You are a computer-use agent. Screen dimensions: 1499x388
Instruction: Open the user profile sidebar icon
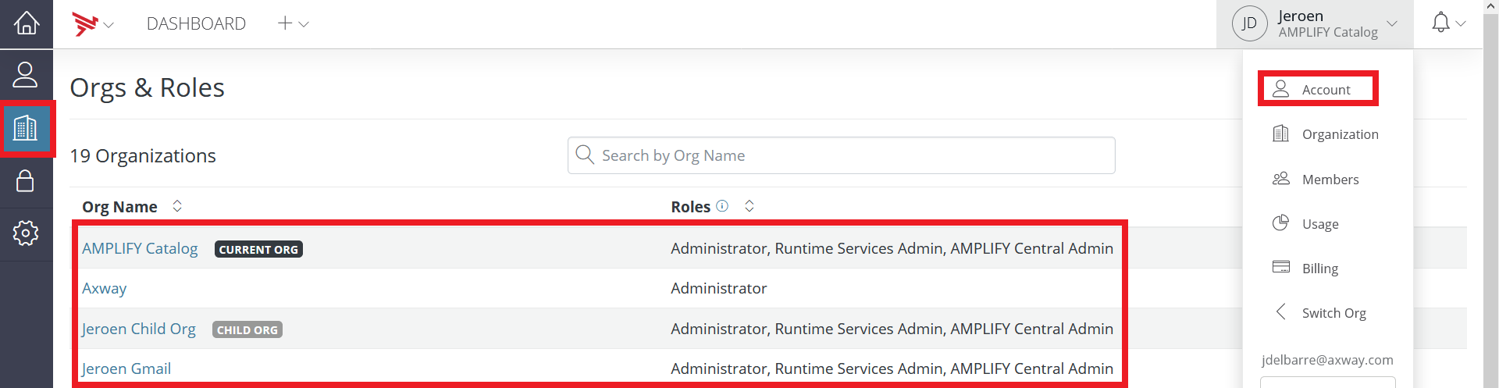pos(26,75)
